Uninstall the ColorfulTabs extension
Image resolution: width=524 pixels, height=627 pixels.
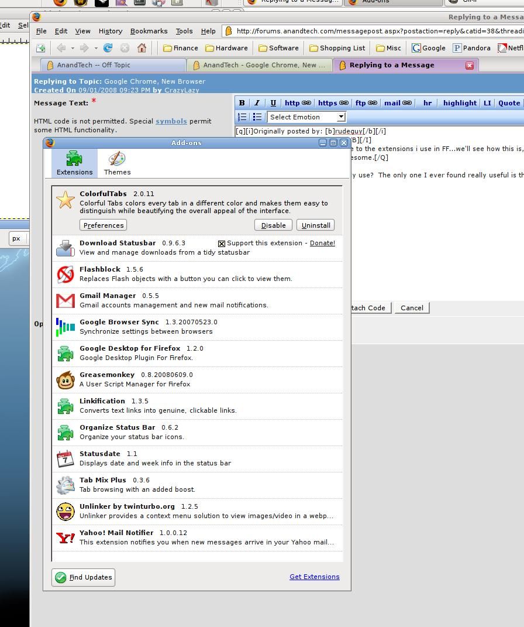[316, 225]
